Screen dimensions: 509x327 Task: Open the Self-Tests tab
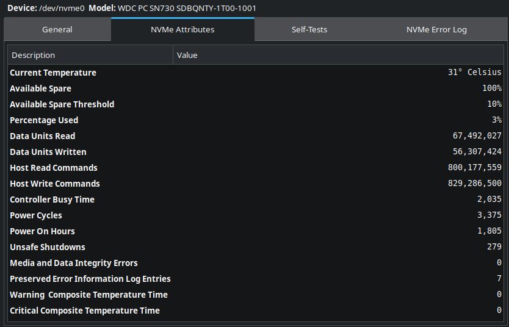coord(309,29)
